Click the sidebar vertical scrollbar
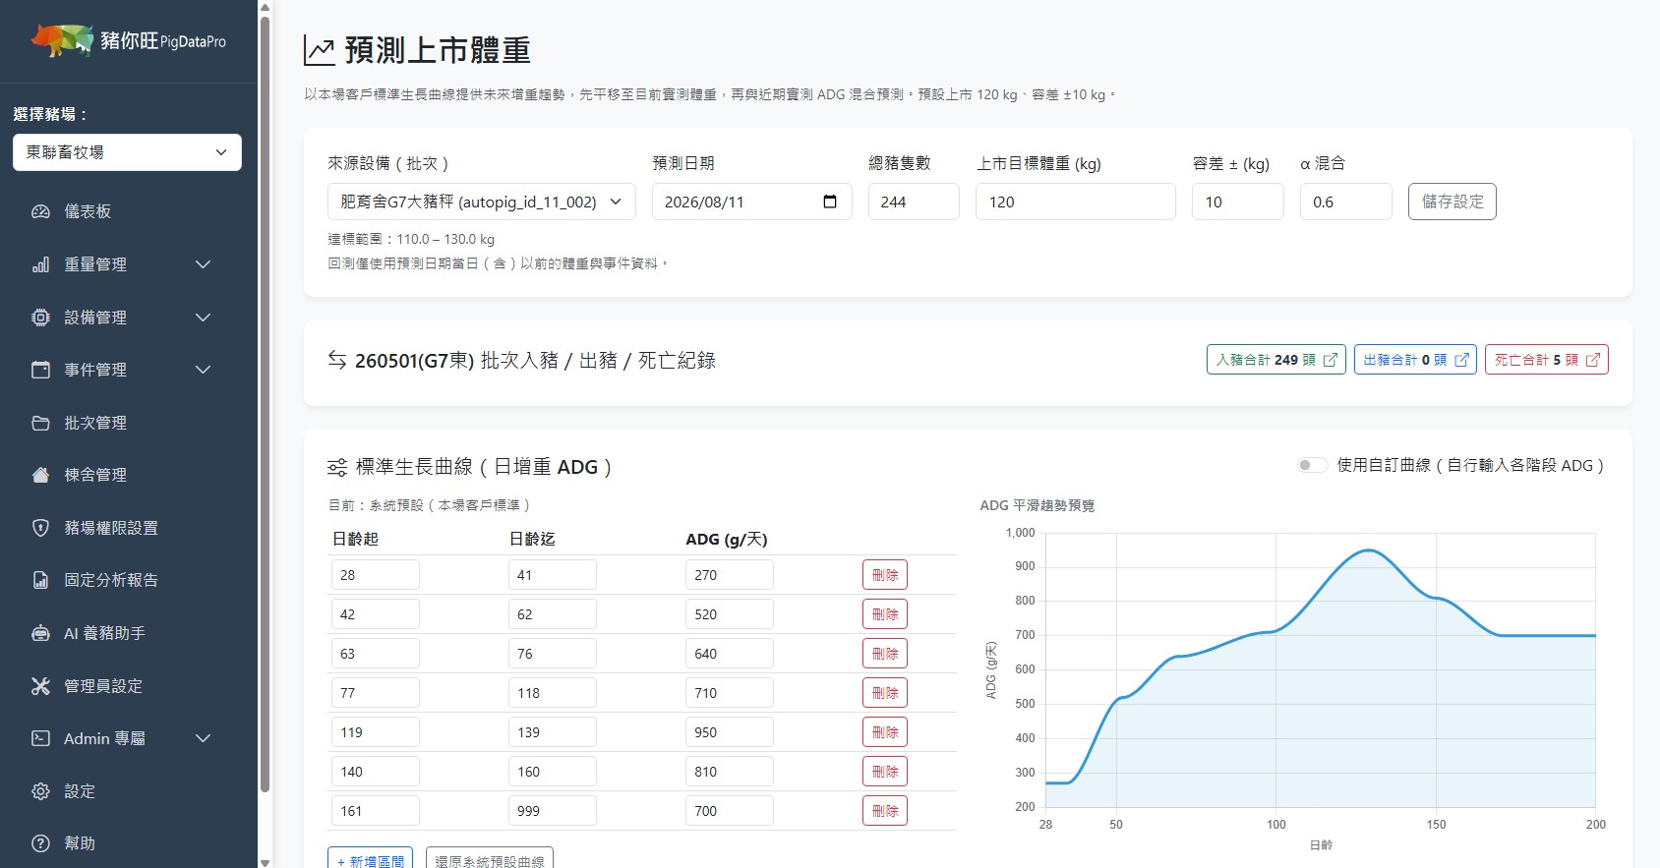 [x=265, y=403]
